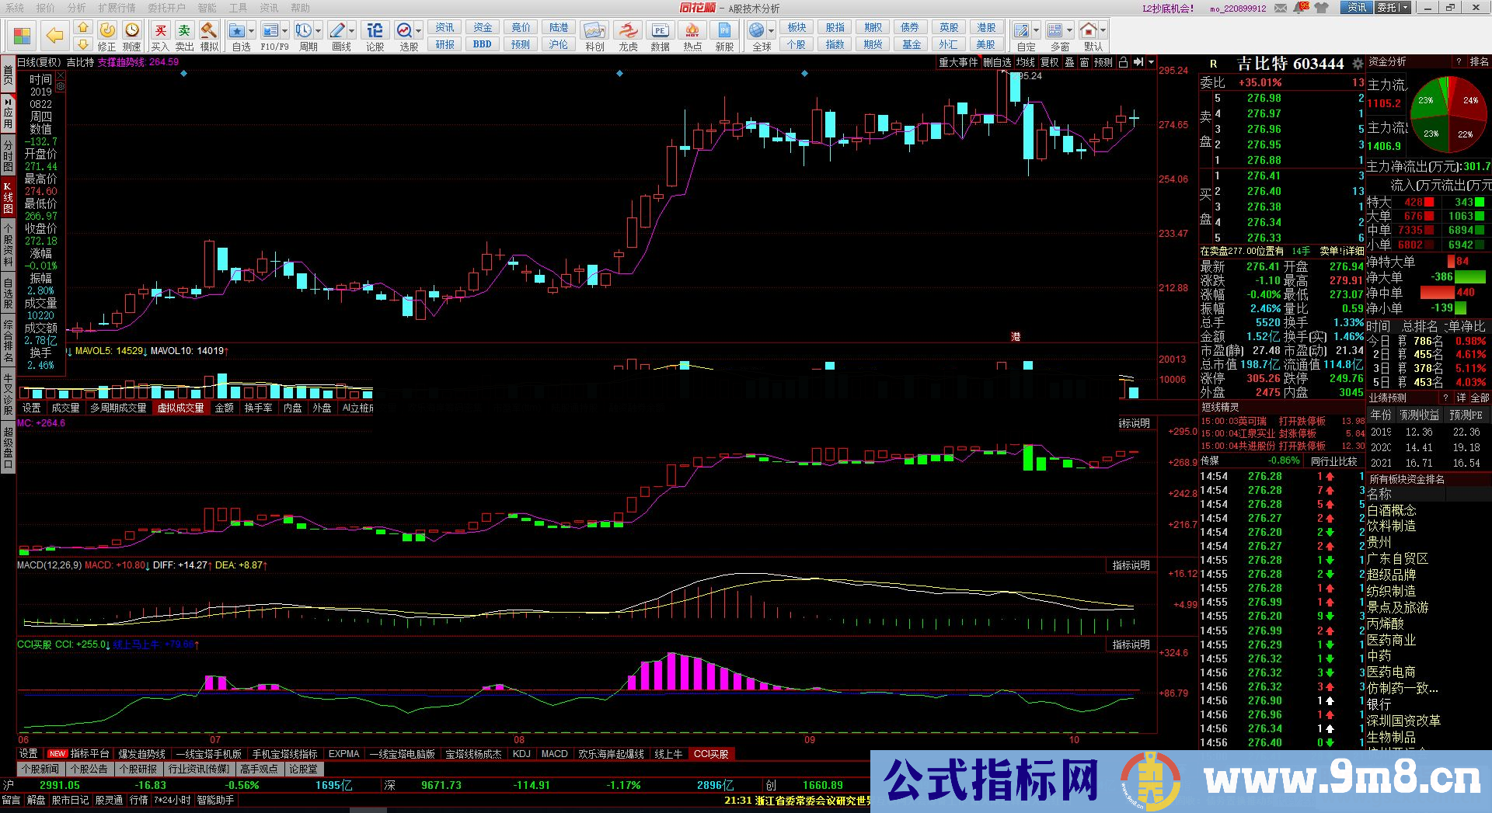1492x813 pixels.
Task: Click the yellow up arrow icon
Action: click(83, 28)
